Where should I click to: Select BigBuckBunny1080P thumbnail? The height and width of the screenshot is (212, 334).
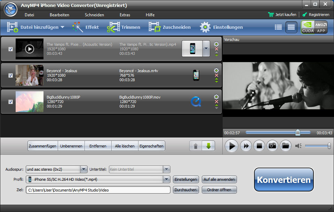(x=29, y=102)
